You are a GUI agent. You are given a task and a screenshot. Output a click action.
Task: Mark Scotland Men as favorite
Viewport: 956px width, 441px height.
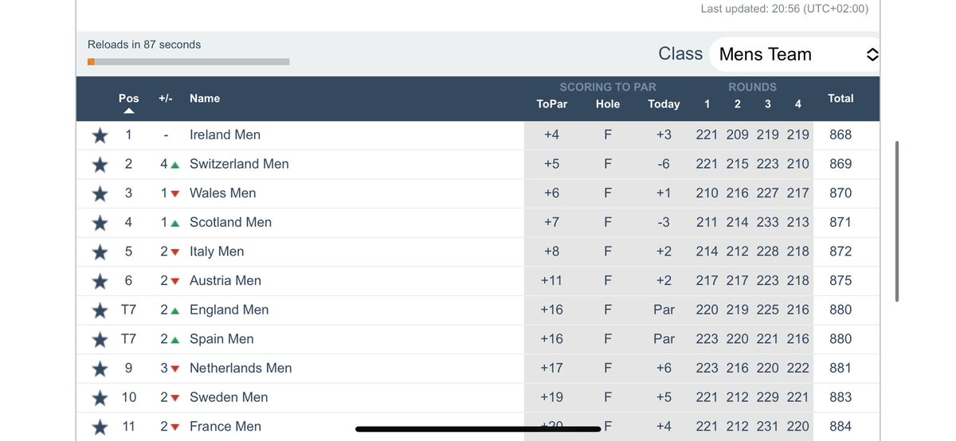(100, 223)
